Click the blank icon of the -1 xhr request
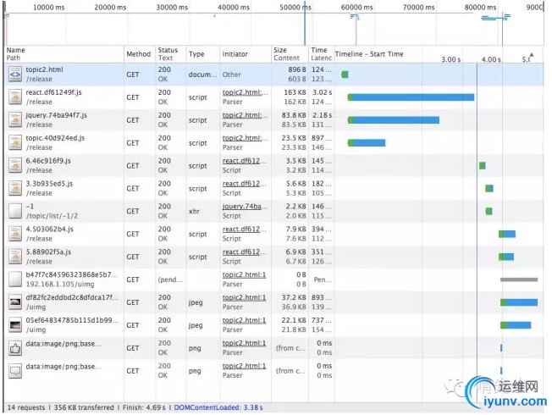 pyautogui.click(x=15, y=211)
